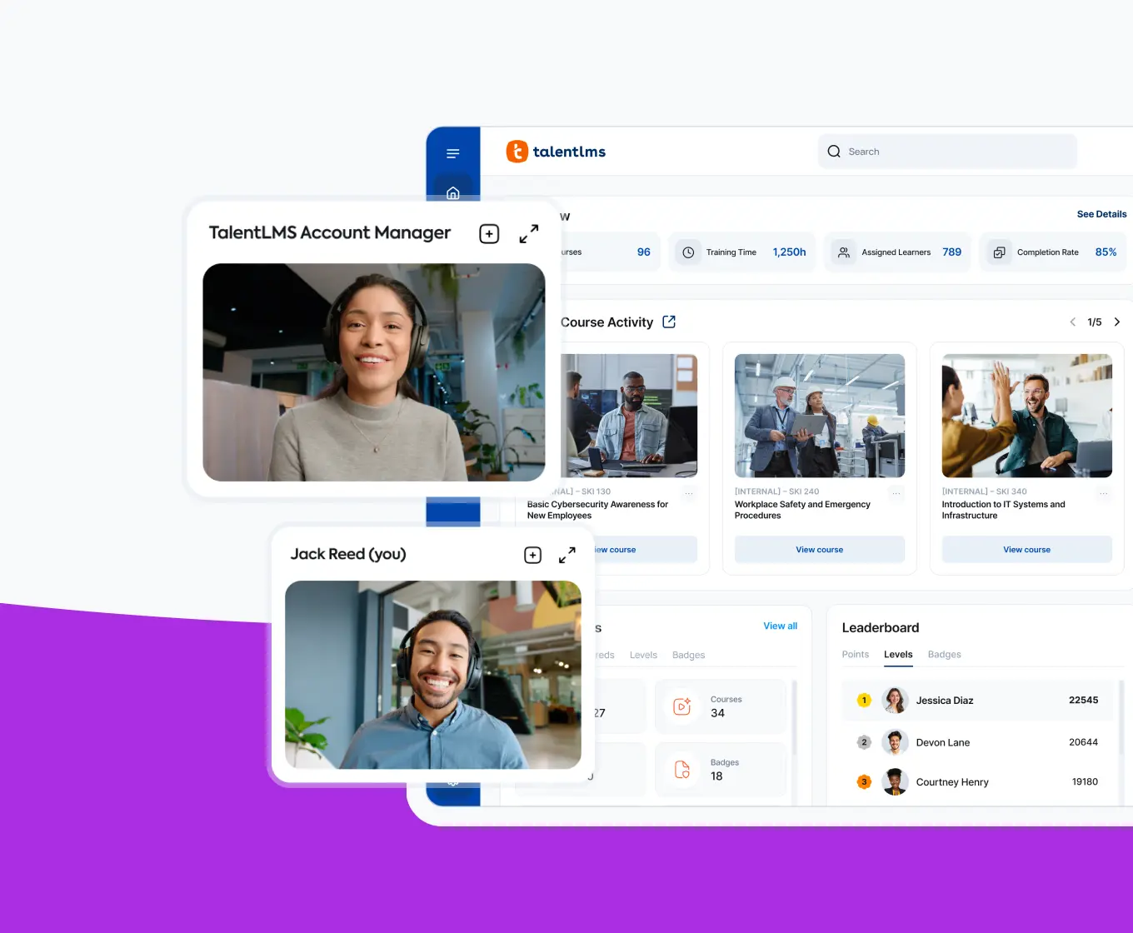Expand the Account Manager video tile
This screenshot has height=933, width=1133.
(x=528, y=233)
